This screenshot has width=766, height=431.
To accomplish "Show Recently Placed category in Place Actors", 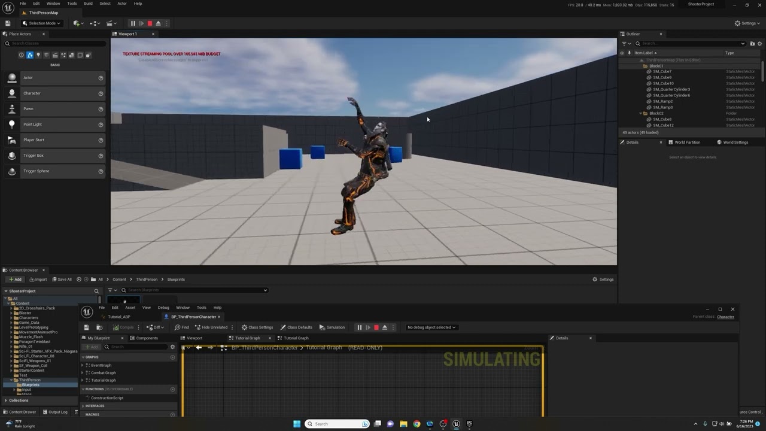I will click(22, 55).
